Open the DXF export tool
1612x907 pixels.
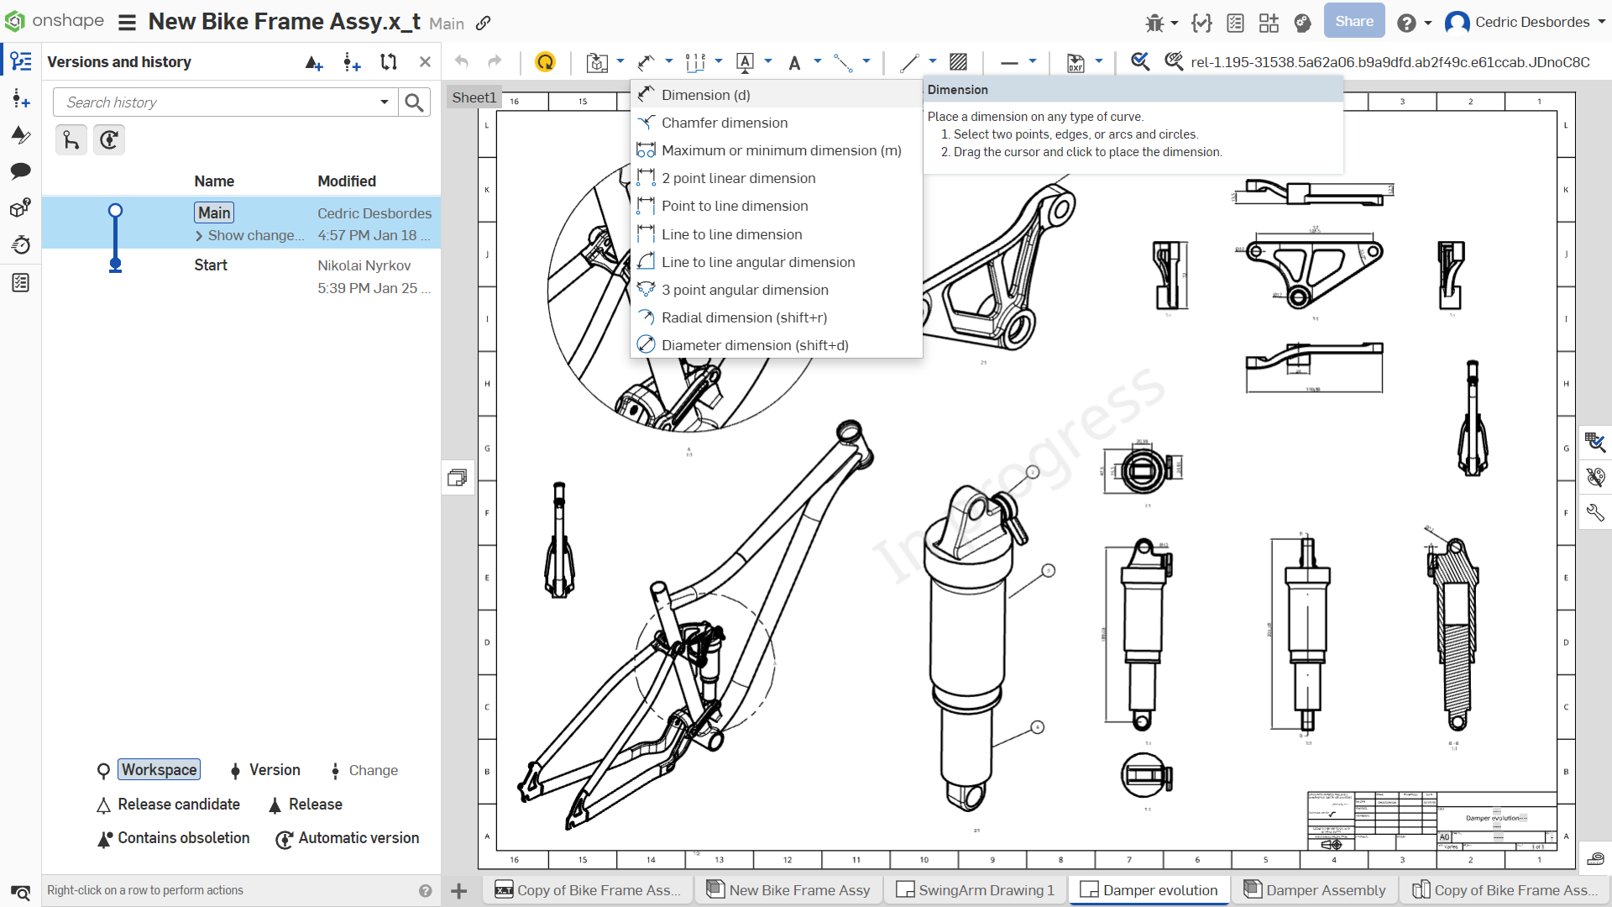tap(1076, 62)
